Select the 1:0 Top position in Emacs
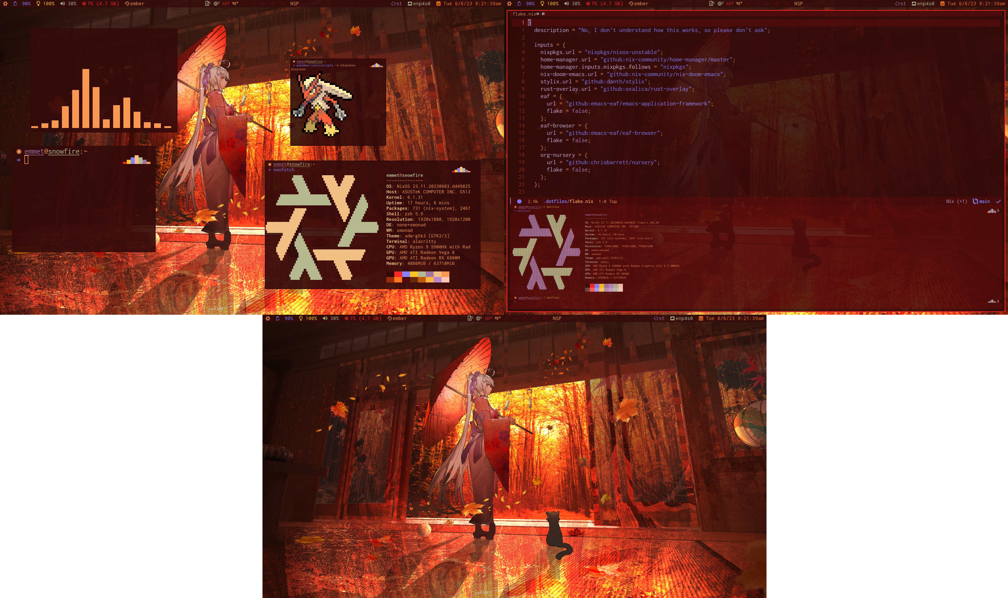Viewport: 1008px width, 598px height. pos(608,200)
